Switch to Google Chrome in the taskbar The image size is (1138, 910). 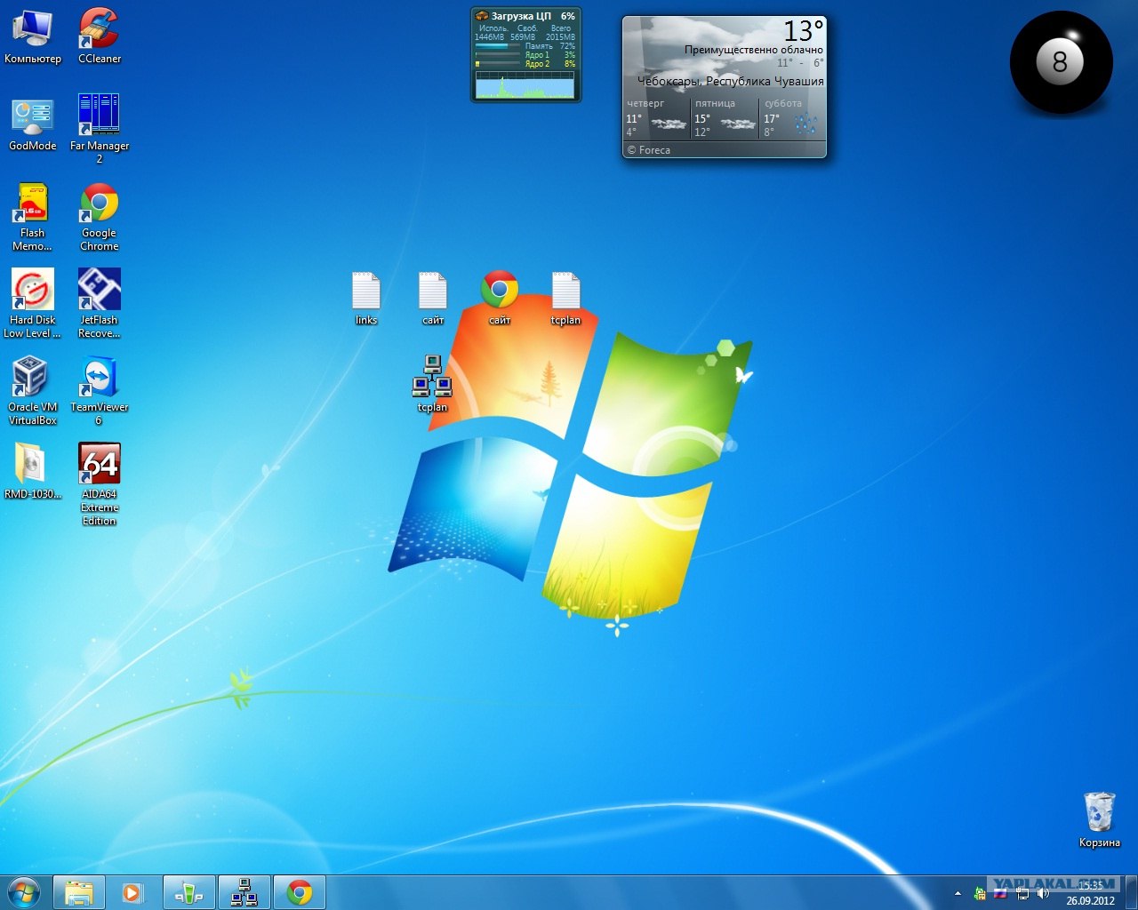point(300,892)
